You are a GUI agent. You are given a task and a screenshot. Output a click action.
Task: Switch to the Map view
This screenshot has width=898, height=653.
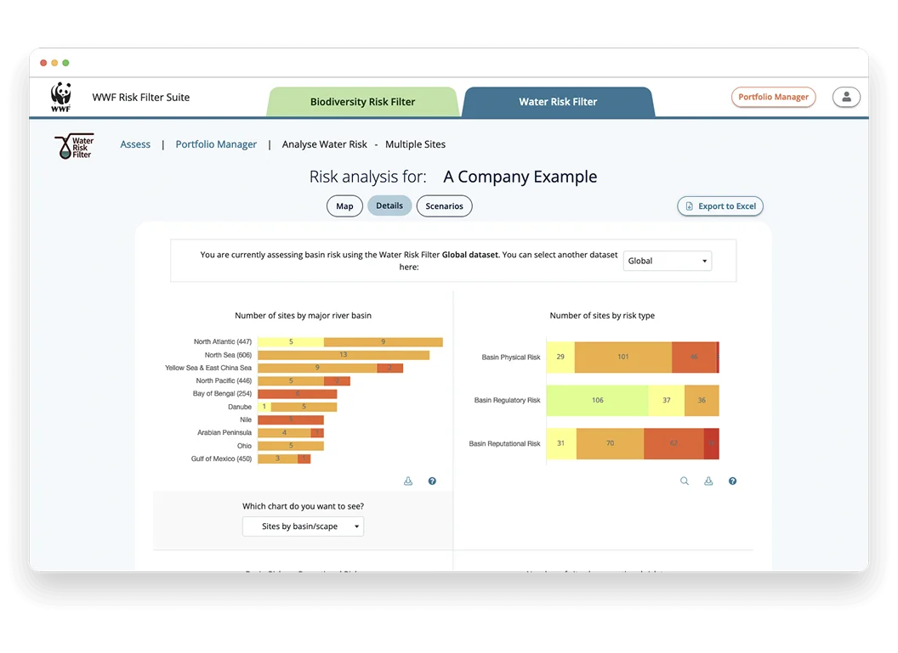tap(344, 206)
